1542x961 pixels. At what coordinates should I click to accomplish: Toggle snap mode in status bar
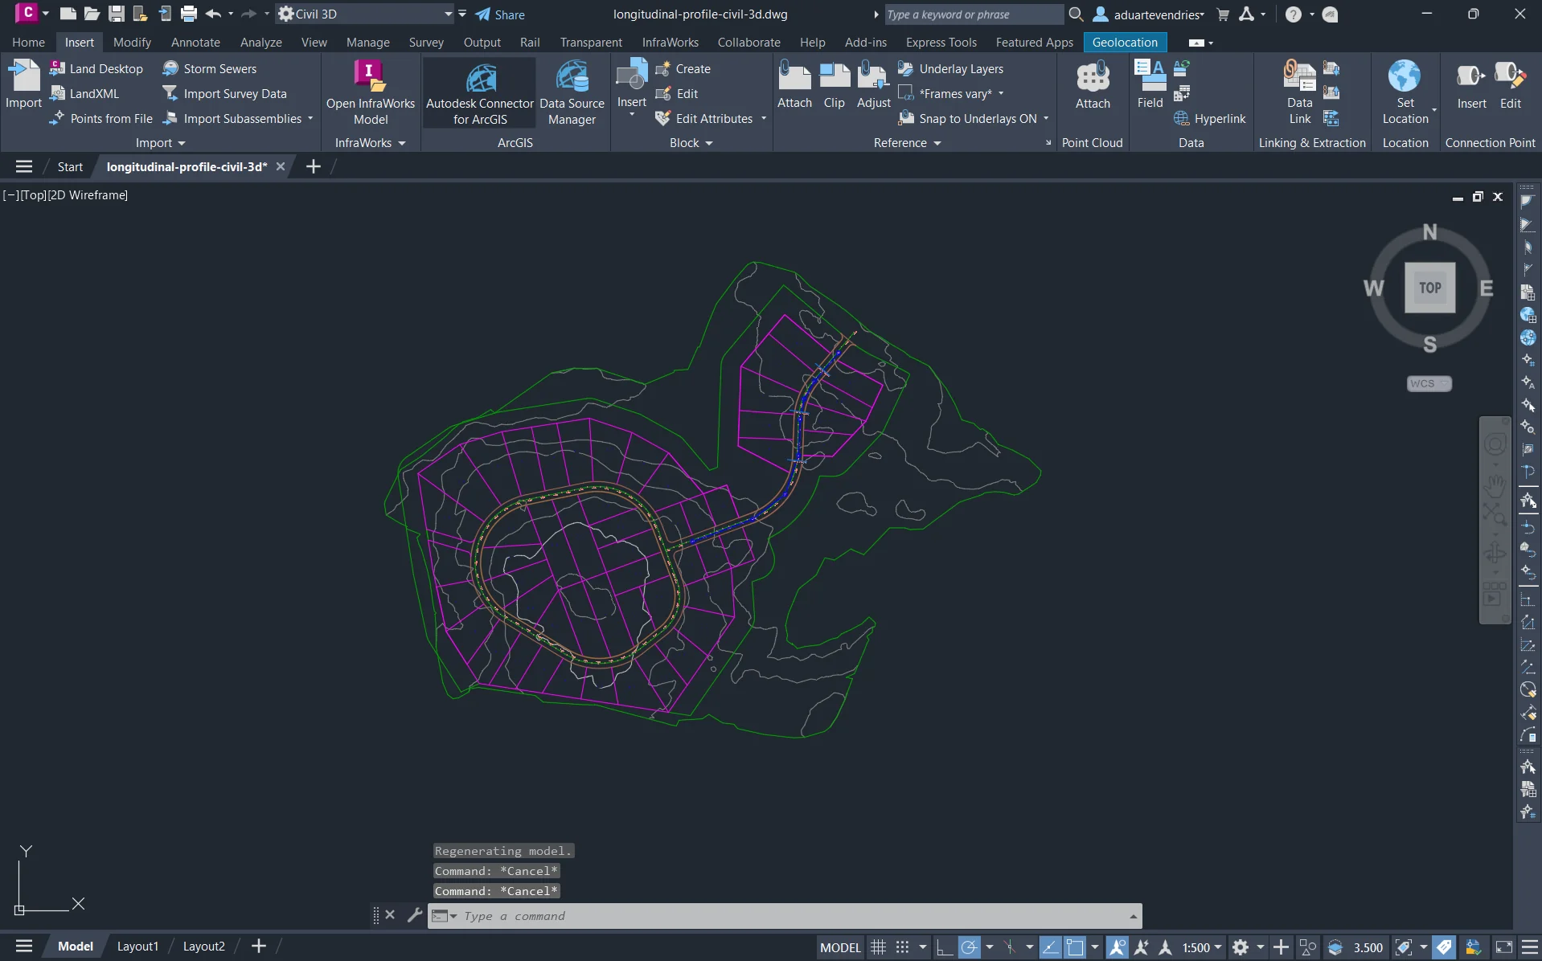click(x=903, y=947)
